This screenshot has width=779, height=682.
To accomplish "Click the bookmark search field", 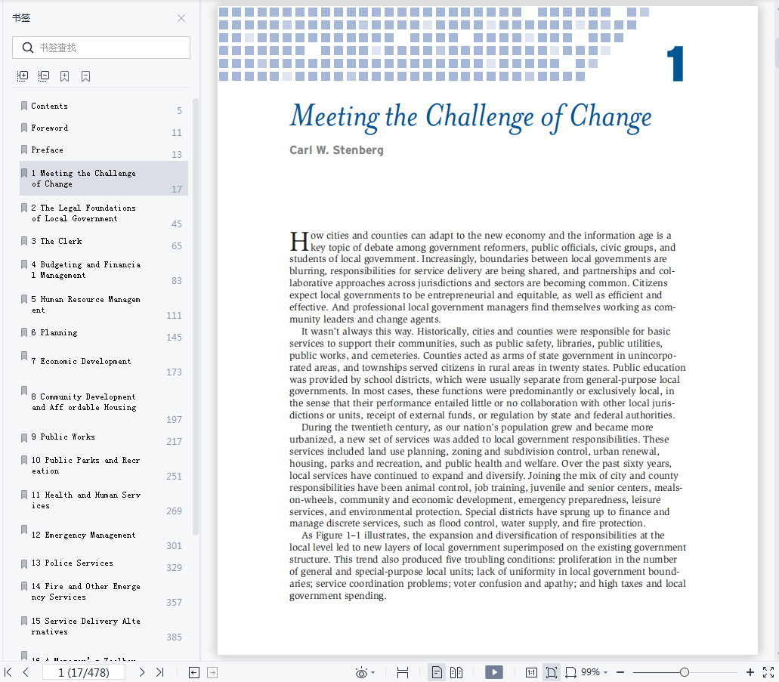I will 101,48.
